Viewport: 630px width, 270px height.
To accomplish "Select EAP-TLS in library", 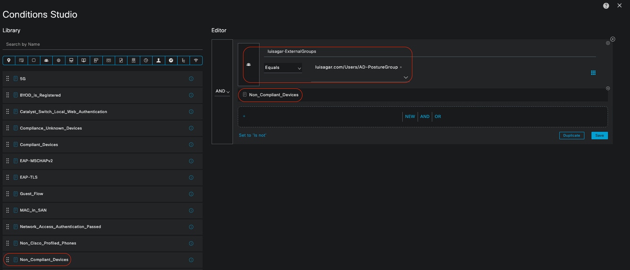I will 102,177.
